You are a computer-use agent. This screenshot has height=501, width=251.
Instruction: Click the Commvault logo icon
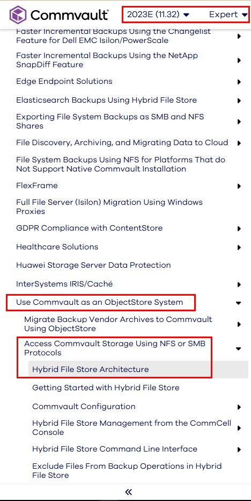pos(19,15)
